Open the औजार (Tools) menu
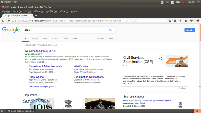 (64, 11)
